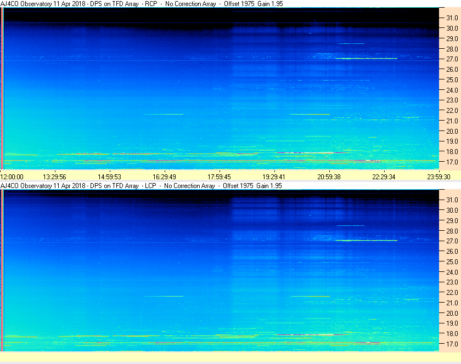461x364 pixels.
Task: Pick the 17:59:45 time axis label
Action: click(219, 177)
